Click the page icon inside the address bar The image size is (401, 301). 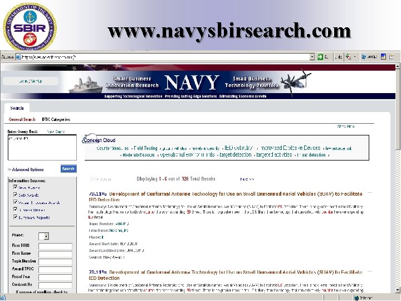coord(18,57)
